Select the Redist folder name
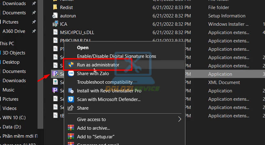265x145 pixels. tap(67, 7)
